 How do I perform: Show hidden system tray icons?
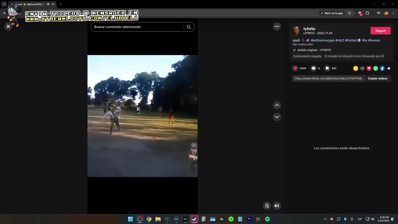[x=325, y=219]
